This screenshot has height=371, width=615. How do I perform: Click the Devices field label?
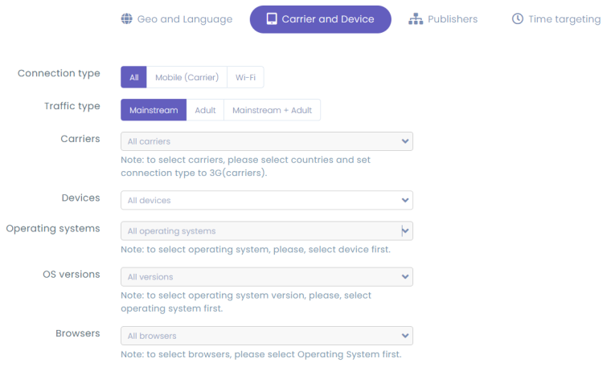[x=81, y=198]
